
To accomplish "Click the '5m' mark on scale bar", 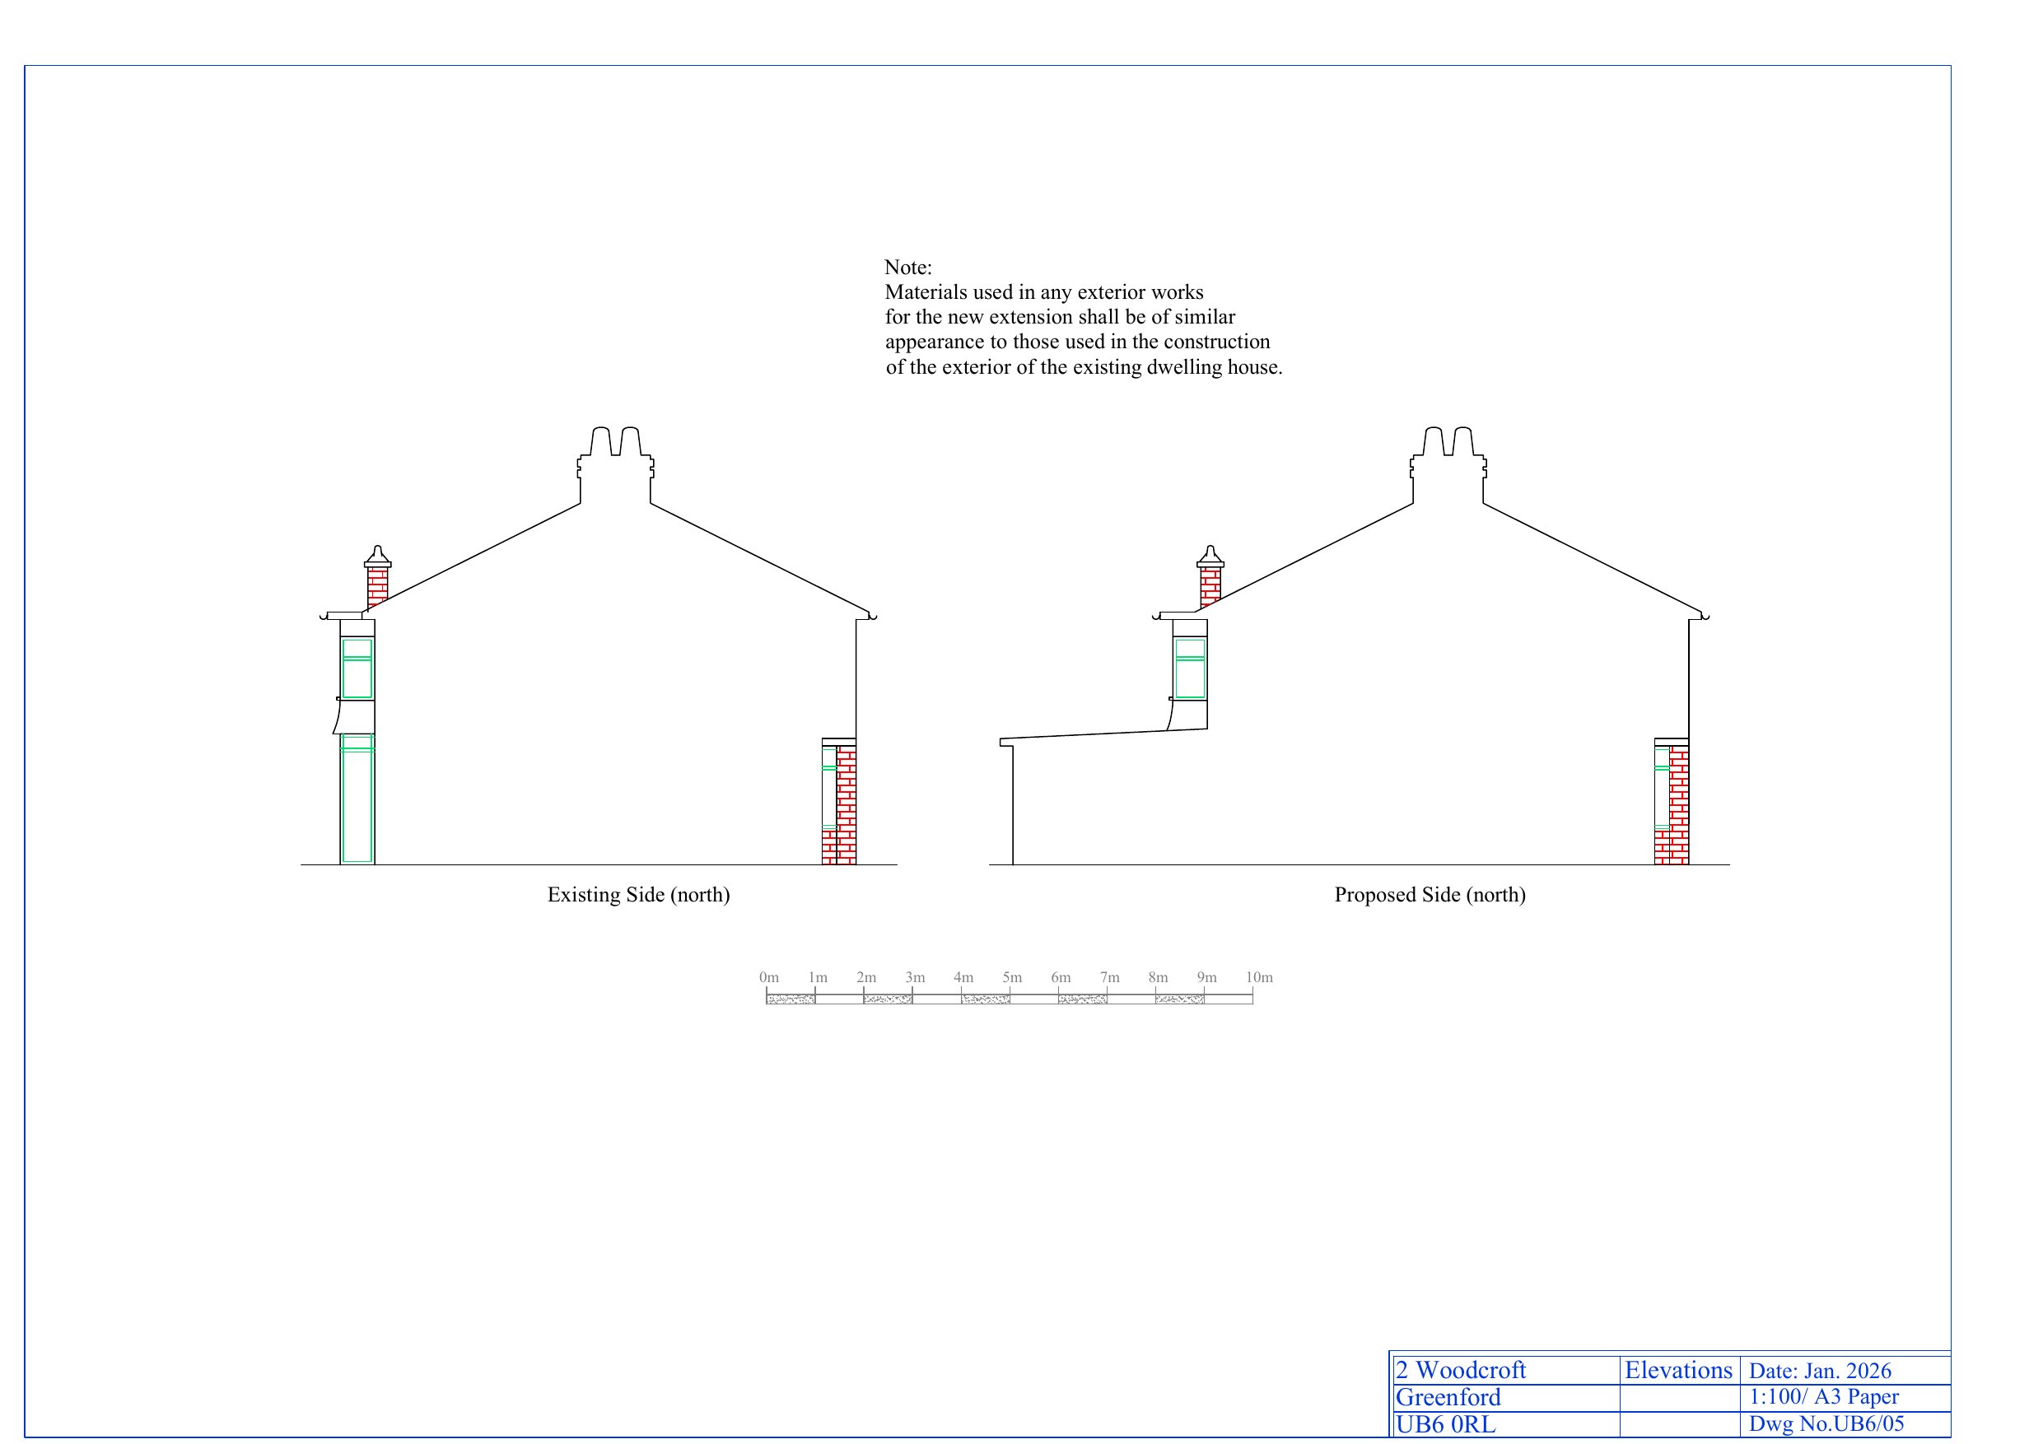I will [x=1012, y=977].
